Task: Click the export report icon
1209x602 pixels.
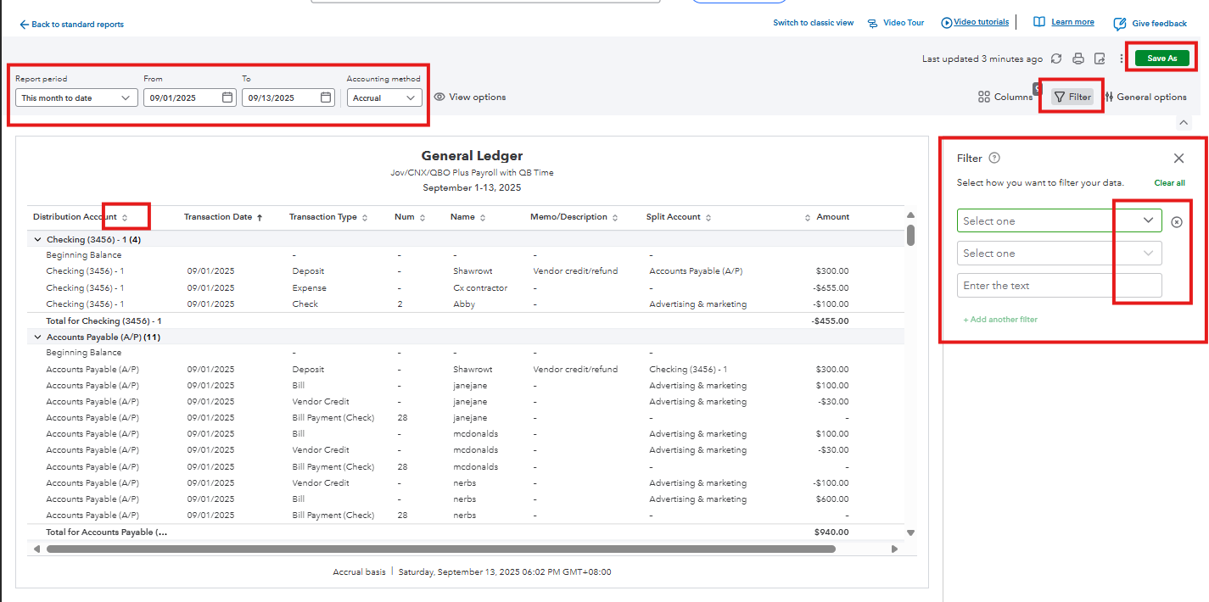Action: tap(1100, 59)
